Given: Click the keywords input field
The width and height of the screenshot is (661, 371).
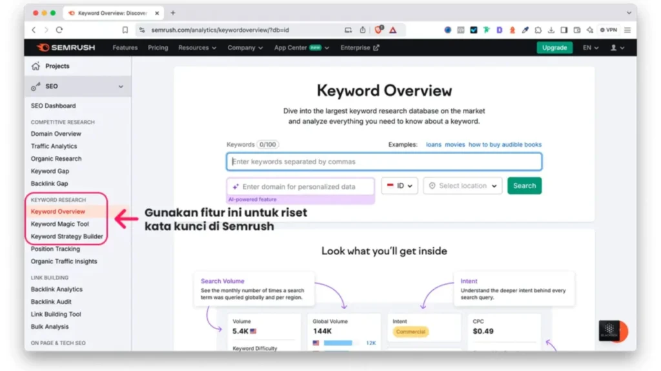Looking at the screenshot, I should pos(384,162).
